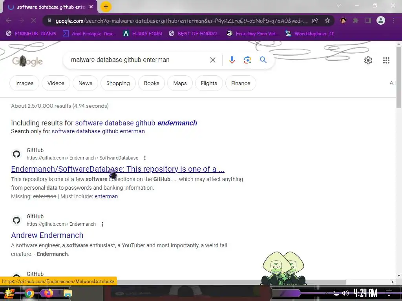The image size is (402, 301).
Task: Click the share page icon in address bar
Action: pos(315,21)
